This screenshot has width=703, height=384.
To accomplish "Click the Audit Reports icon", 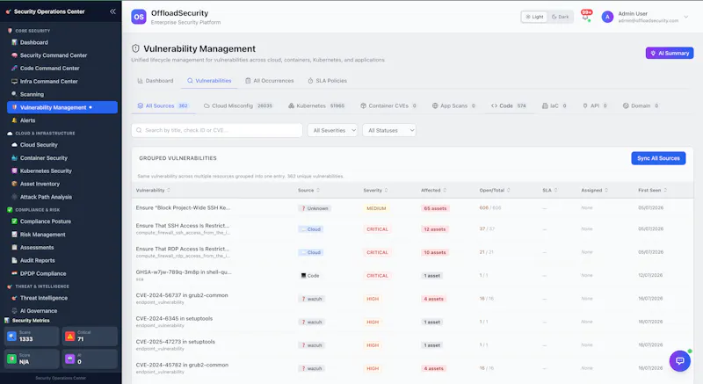I will 14,260.
